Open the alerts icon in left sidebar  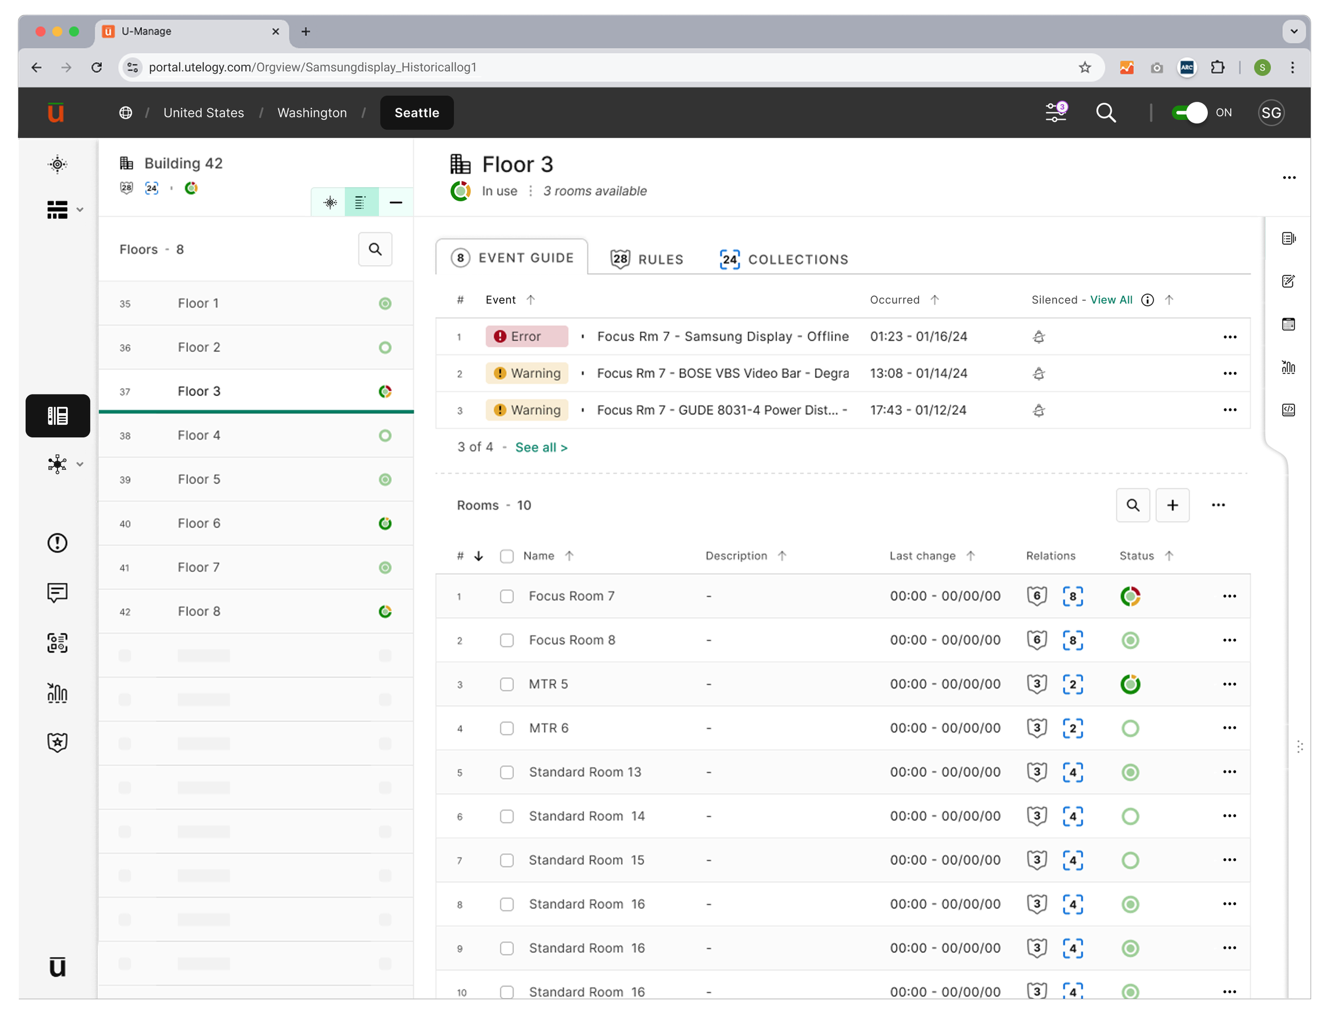(57, 542)
